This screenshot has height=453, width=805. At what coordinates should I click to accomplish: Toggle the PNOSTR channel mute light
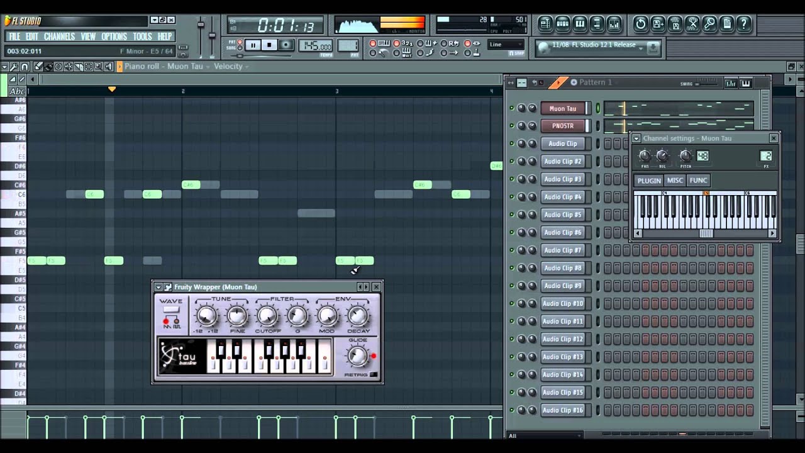pos(511,126)
